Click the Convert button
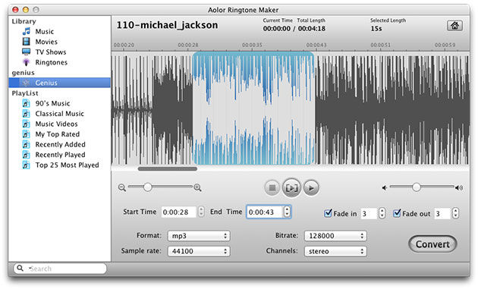478x289 pixels. (x=432, y=244)
